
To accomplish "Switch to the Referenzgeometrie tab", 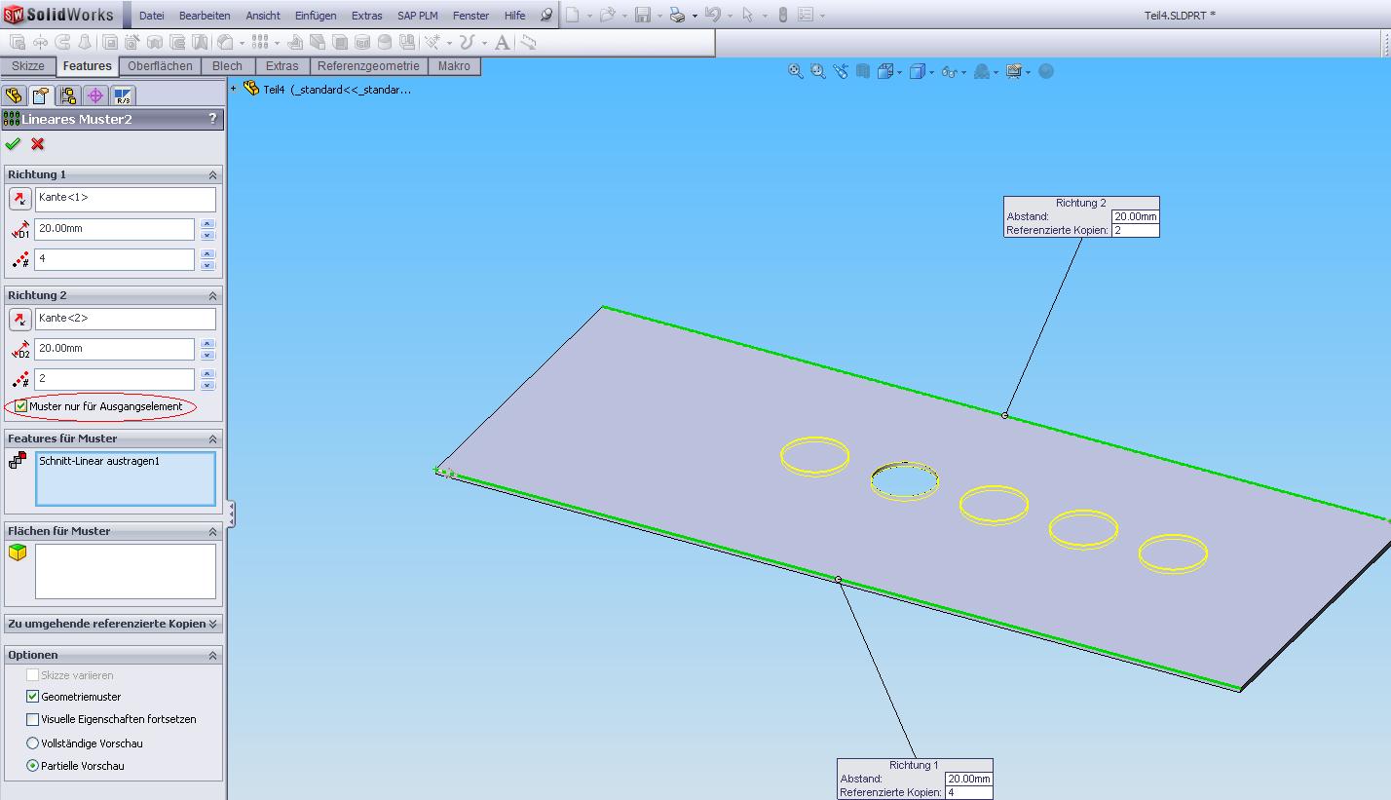I will click(368, 66).
